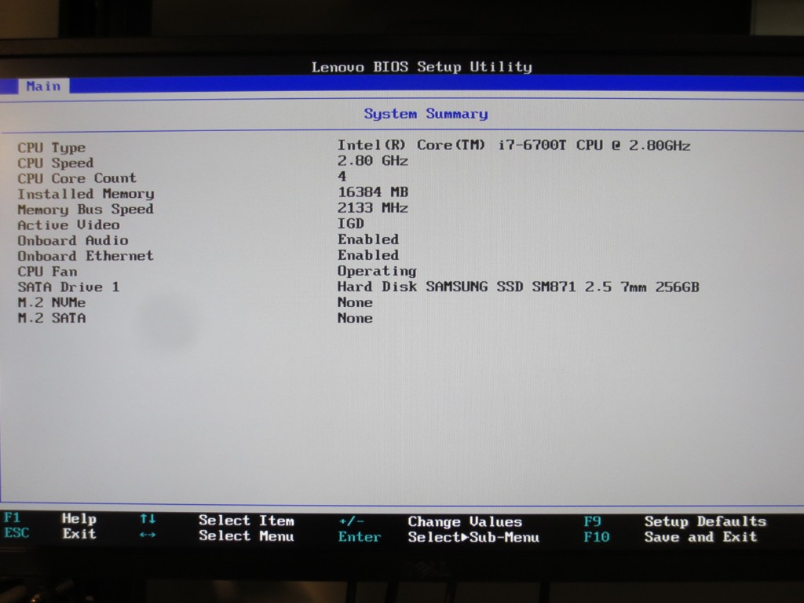Select the Onboard Audio label
Screen dimensions: 804x603
pos(73,240)
